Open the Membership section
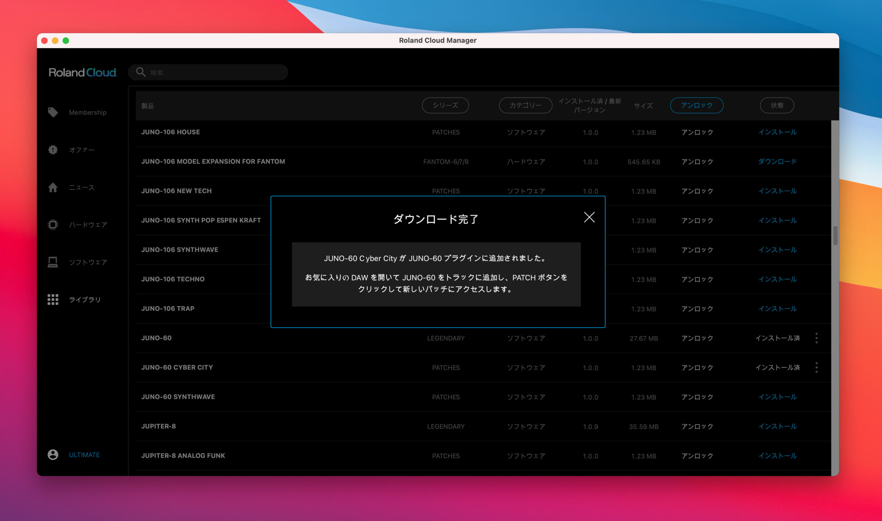Screen dimensions: 882x521 pos(88,112)
